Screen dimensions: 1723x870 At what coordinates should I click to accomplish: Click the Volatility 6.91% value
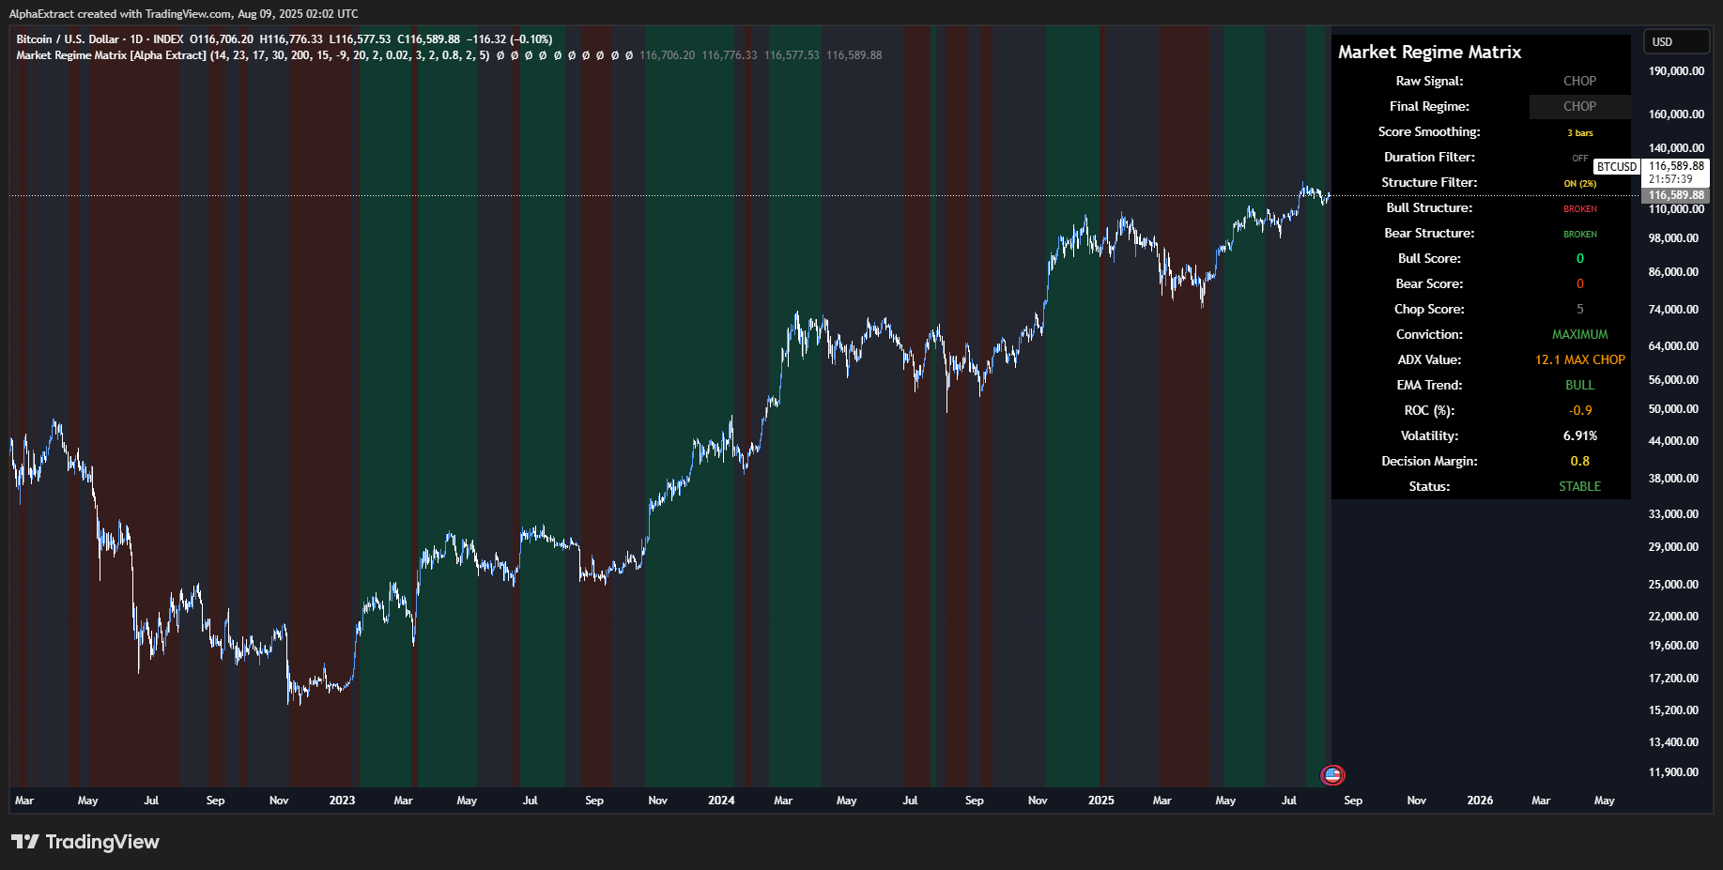point(1580,436)
